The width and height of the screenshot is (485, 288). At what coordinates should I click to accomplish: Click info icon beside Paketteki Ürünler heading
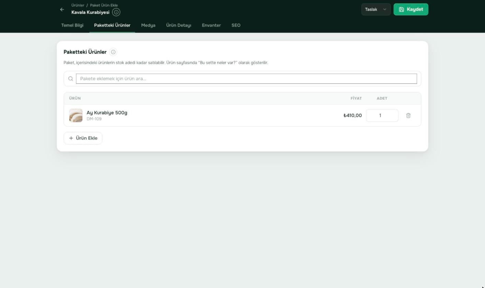pyautogui.click(x=113, y=52)
